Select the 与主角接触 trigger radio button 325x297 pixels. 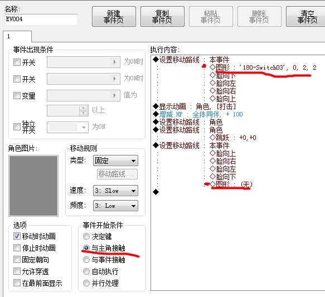(86, 248)
